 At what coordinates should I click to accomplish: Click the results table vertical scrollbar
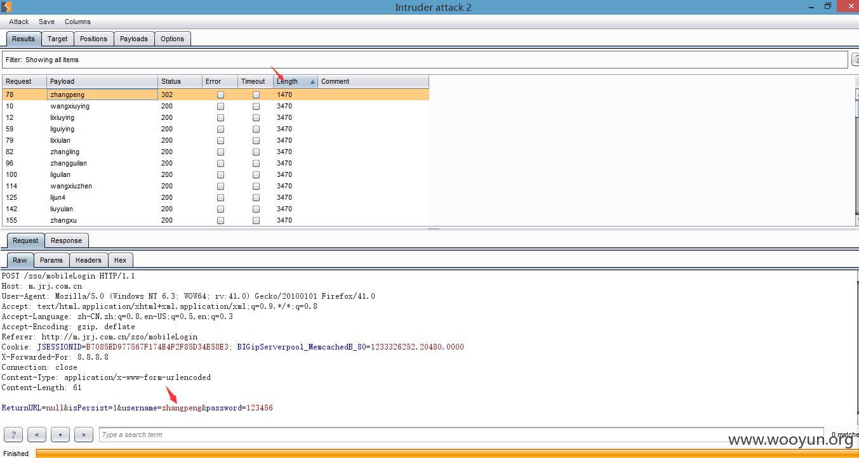point(857,157)
